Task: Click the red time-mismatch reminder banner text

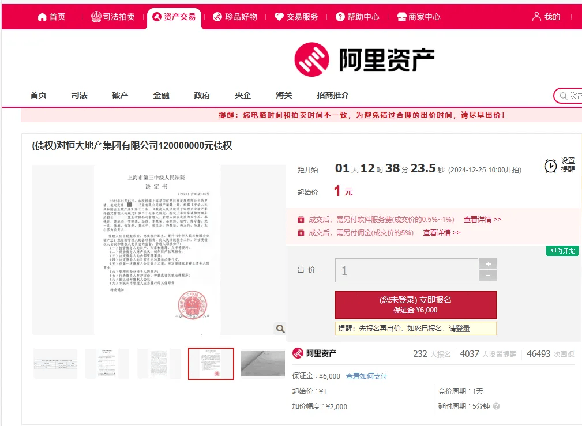Action: tap(362, 115)
